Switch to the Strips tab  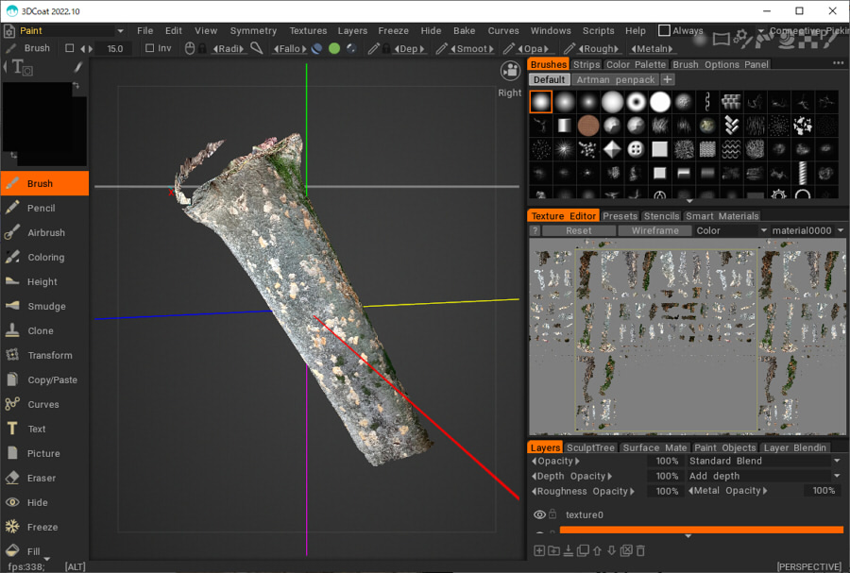[x=586, y=64]
